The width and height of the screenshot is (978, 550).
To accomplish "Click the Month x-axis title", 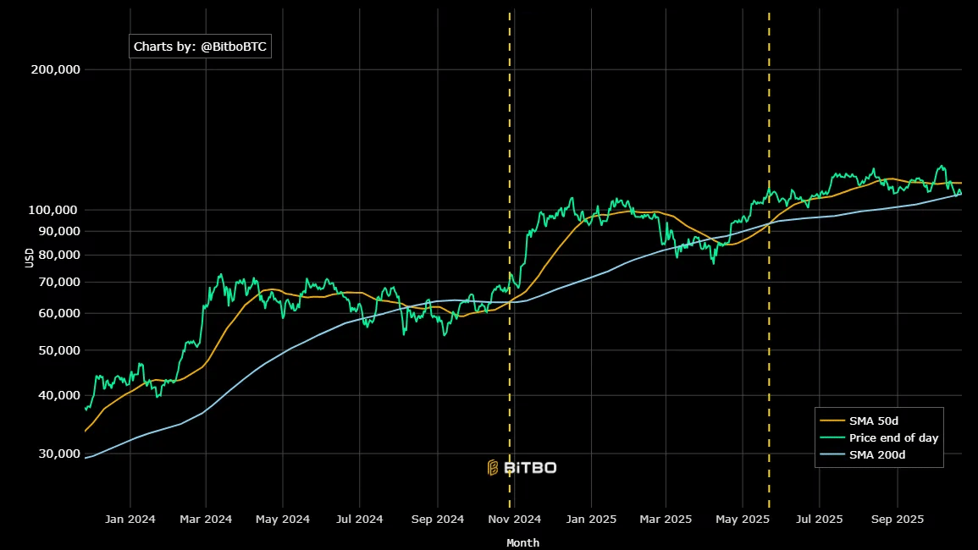I will tap(522, 542).
